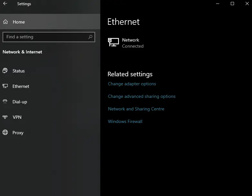Viewport: 252px width, 196px height.
Task: Click the Proxy globe icon
Action: click(5, 132)
